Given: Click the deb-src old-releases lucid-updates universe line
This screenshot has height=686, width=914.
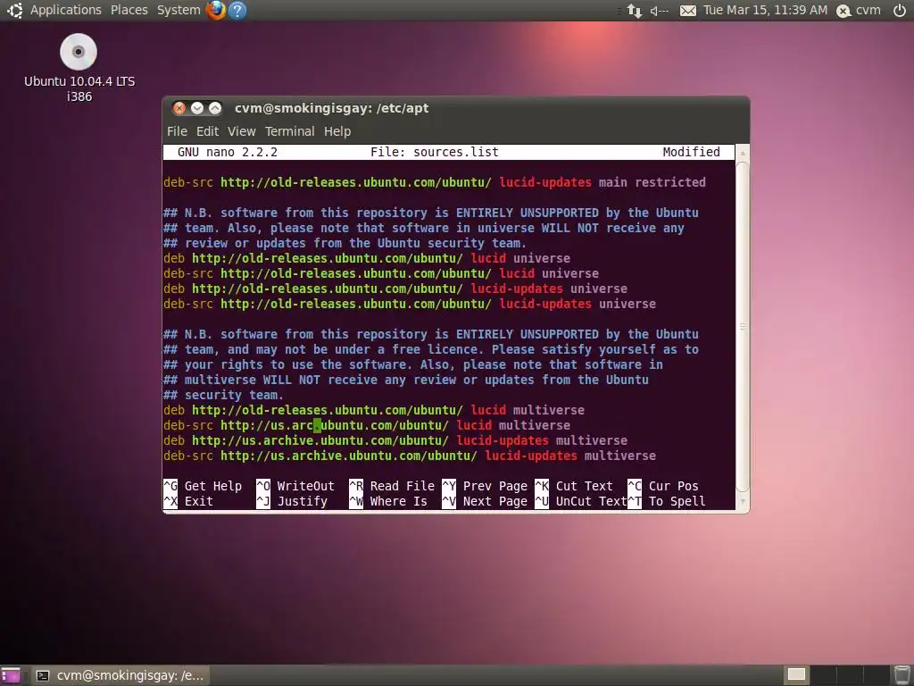Looking at the screenshot, I should [x=409, y=304].
